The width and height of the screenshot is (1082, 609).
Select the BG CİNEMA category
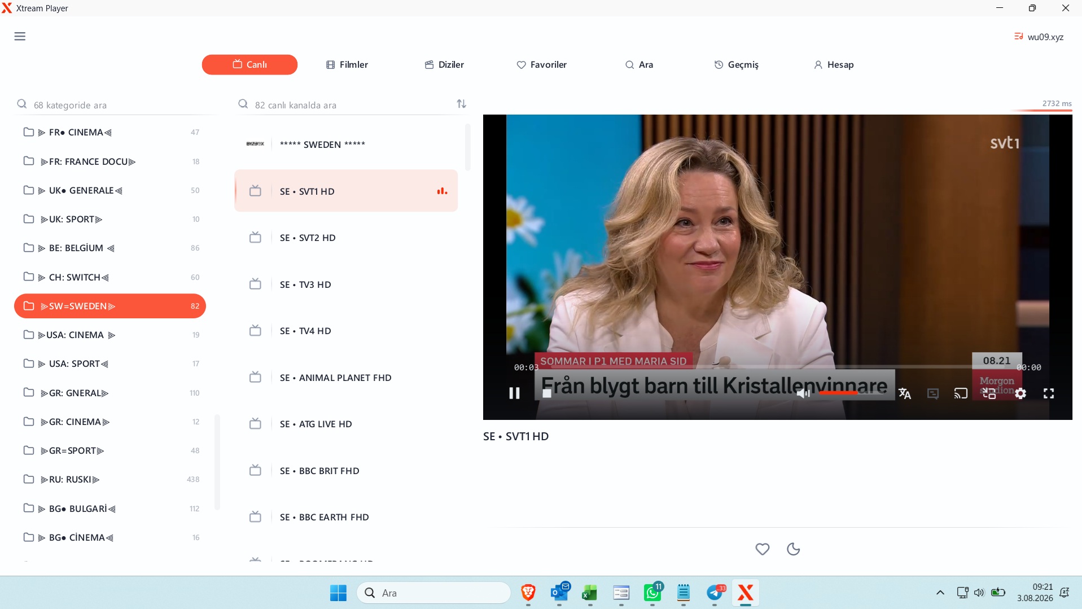(110, 537)
